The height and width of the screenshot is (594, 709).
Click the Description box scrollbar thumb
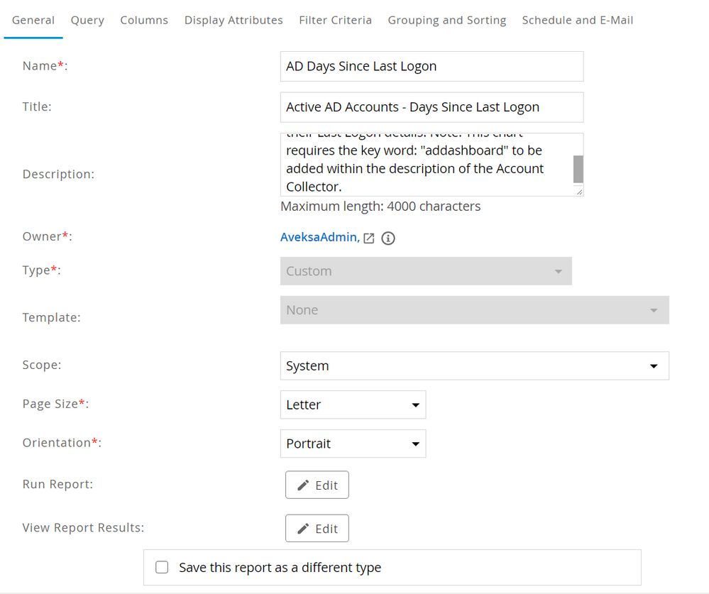click(x=578, y=170)
